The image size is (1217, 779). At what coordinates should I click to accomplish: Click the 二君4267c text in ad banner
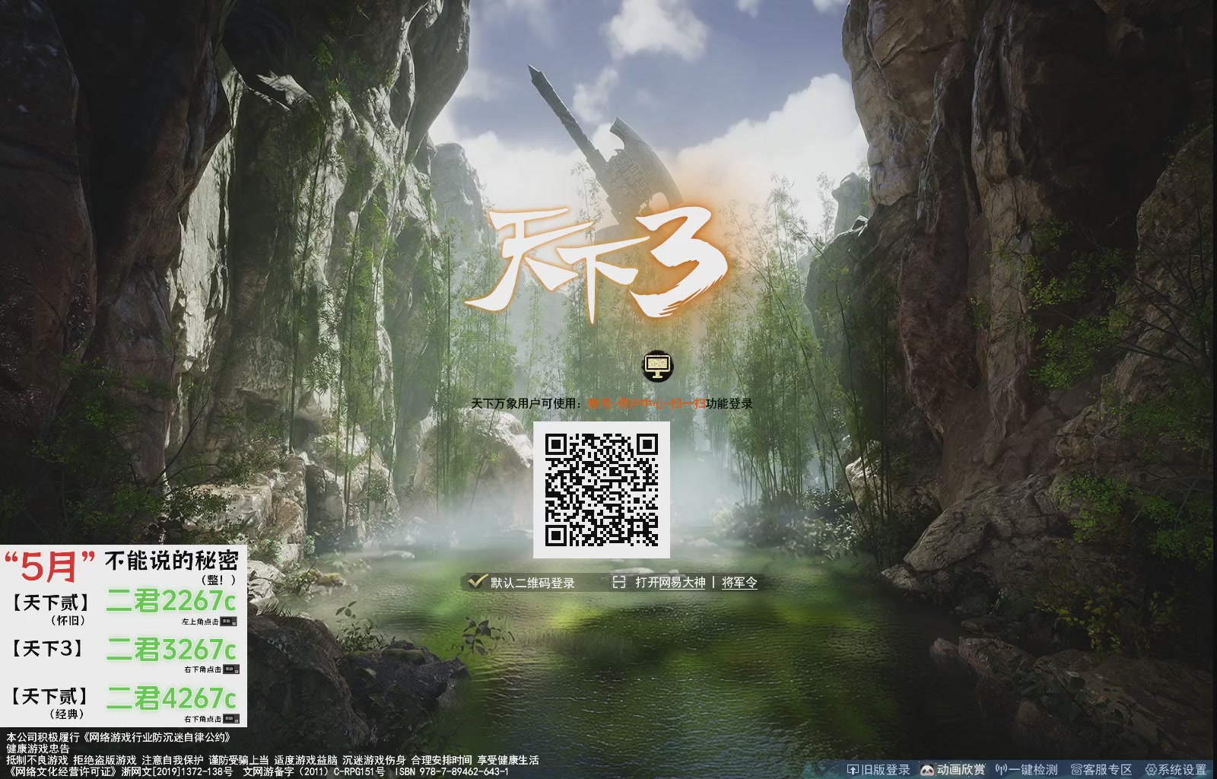click(171, 698)
